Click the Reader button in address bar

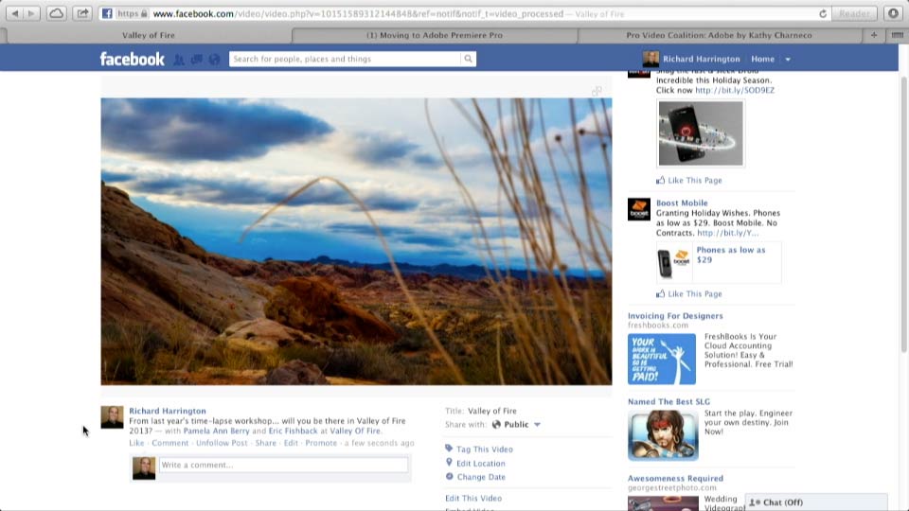click(854, 13)
